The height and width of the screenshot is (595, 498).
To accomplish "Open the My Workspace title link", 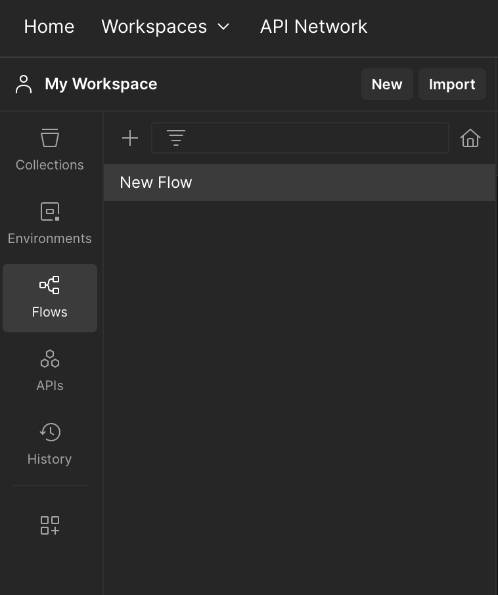I will [101, 84].
